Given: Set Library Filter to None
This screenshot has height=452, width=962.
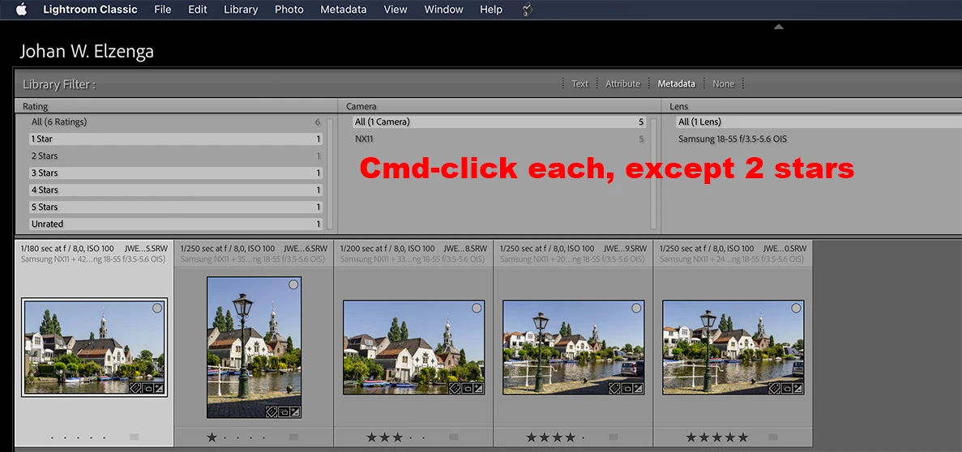Looking at the screenshot, I should 724,84.
